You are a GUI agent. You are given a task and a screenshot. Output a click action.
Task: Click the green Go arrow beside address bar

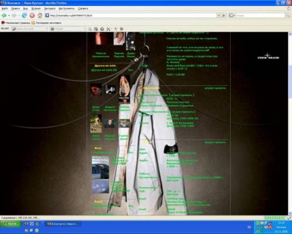tap(224, 15)
